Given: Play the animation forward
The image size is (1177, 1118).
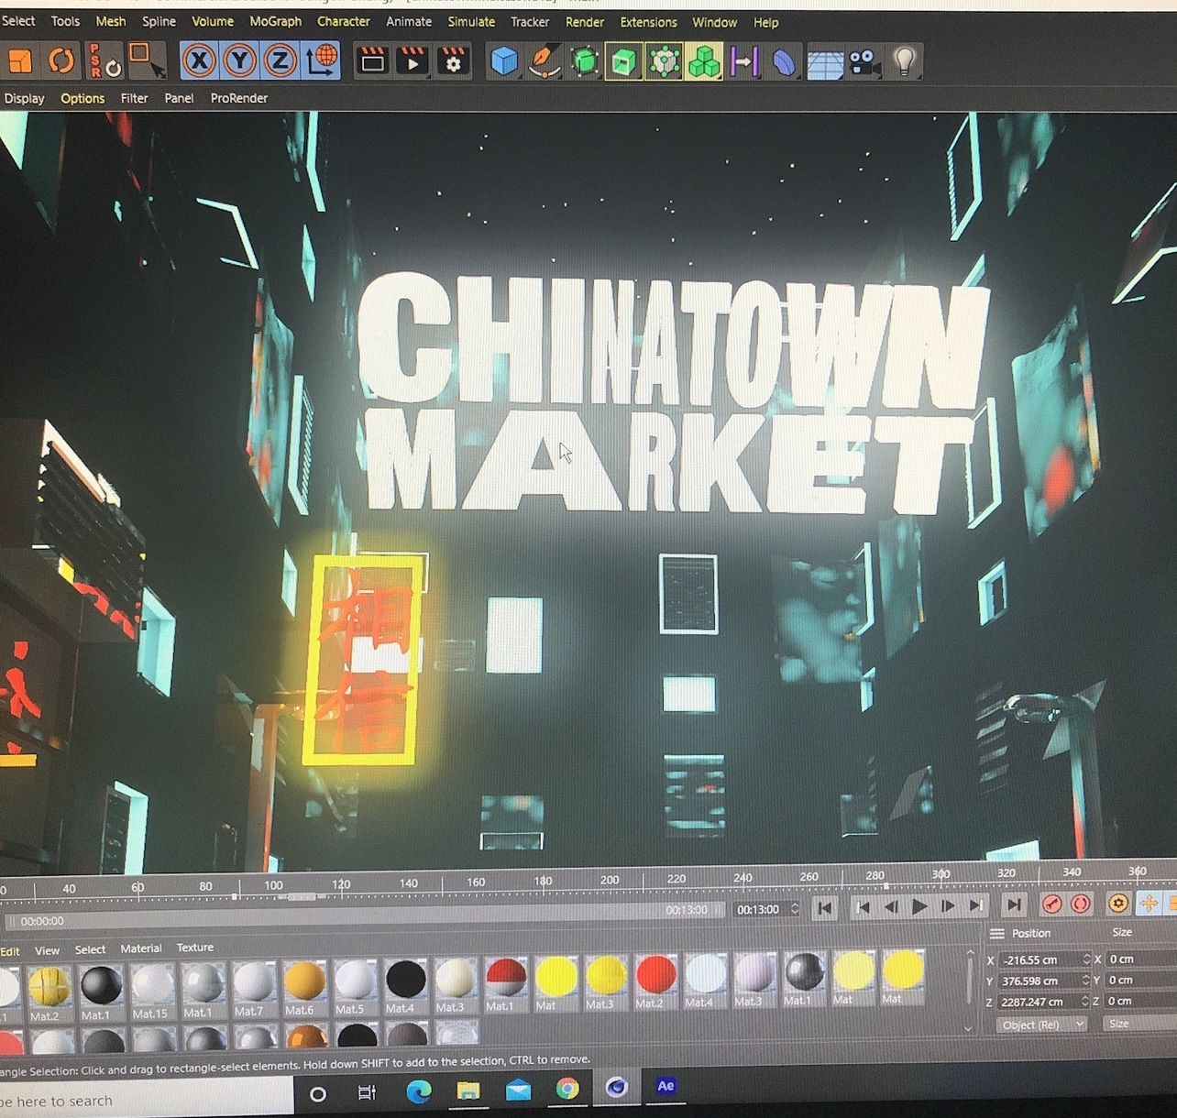Looking at the screenshot, I should pos(918,906).
